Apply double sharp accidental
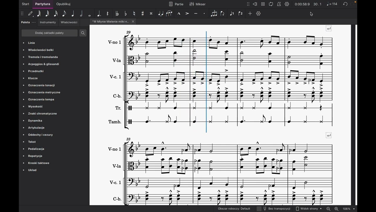The width and height of the screenshot is (376, 212). click(x=151, y=14)
